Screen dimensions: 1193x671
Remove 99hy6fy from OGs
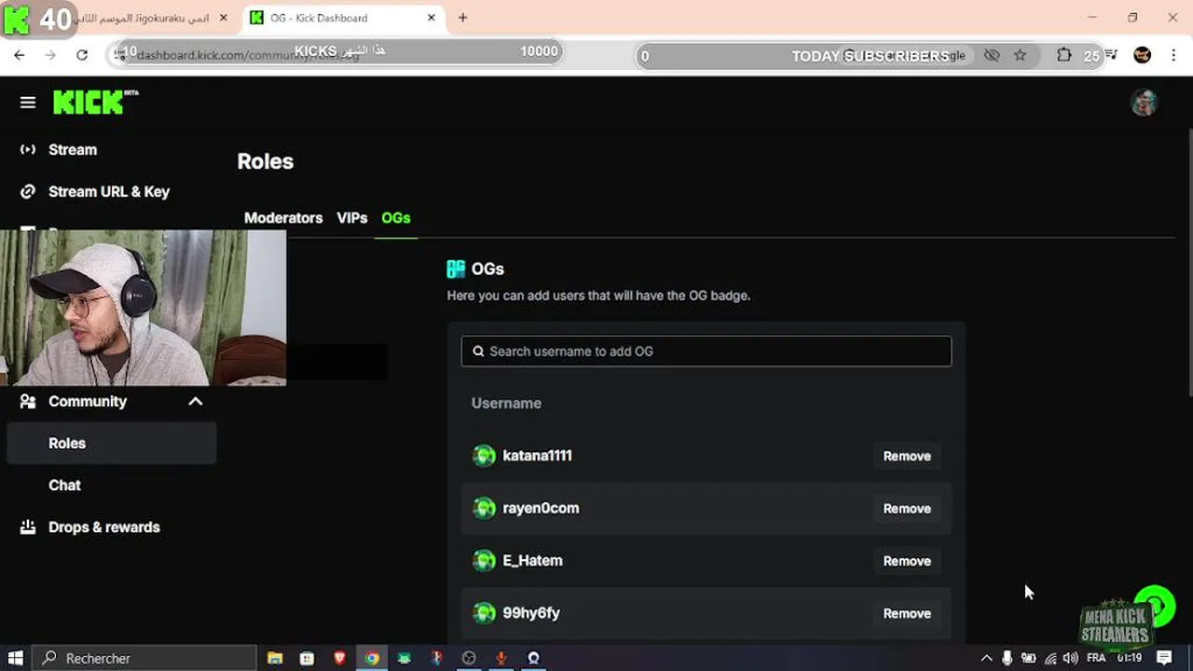tap(907, 612)
